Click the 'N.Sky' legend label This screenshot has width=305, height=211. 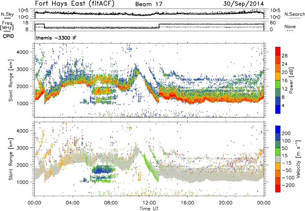7,14
